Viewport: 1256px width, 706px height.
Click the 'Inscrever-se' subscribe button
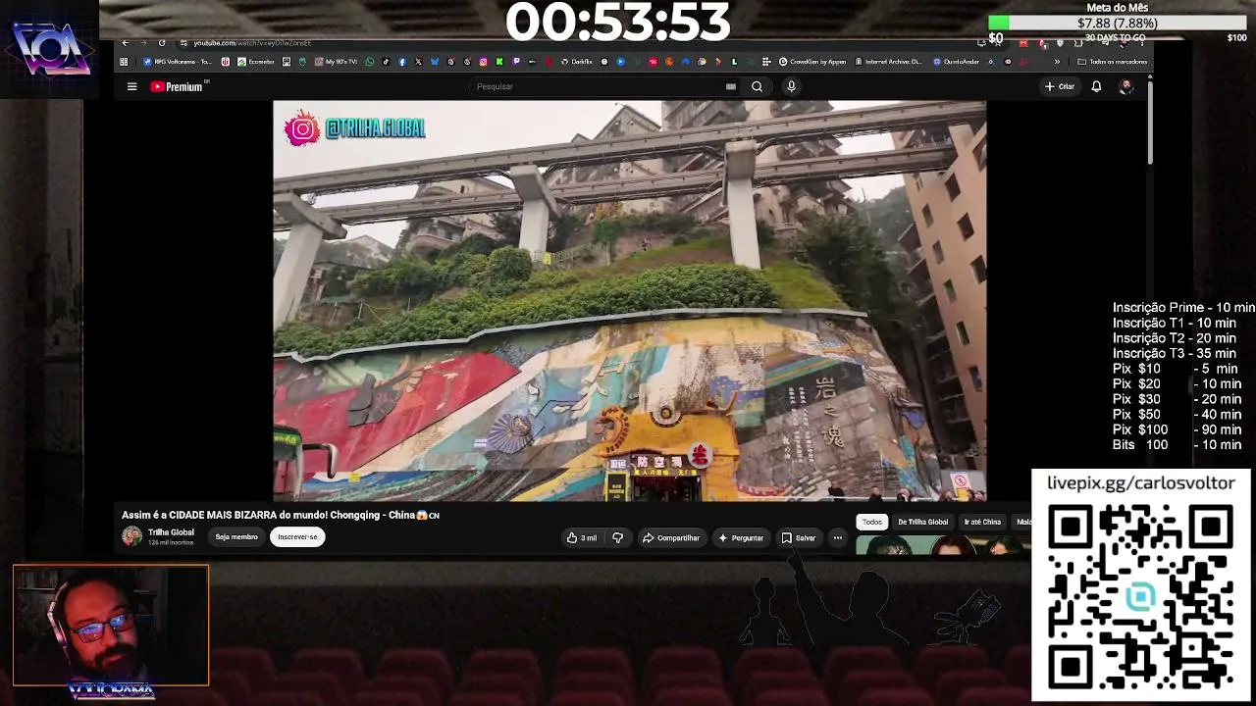[x=297, y=537]
